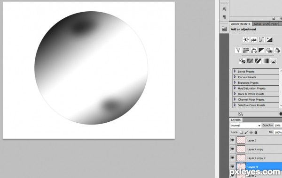Click the Layer 4 copy 2 name
282x178 pixels.
(256, 158)
